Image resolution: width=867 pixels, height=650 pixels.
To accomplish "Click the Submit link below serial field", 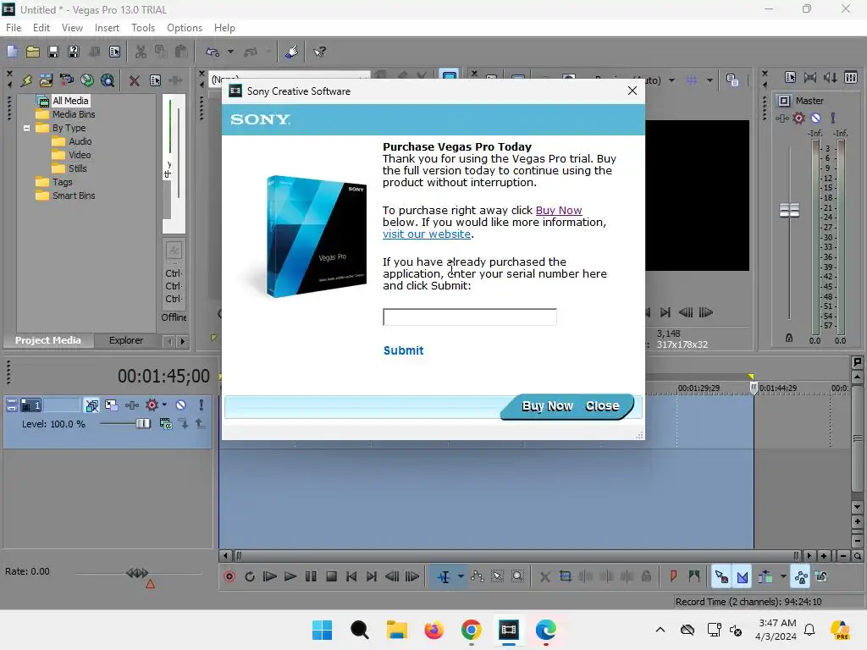I will click(x=404, y=350).
